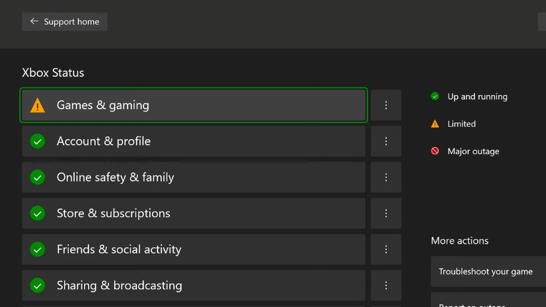Click the checkmark icon for Online safety & family

click(38, 177)
